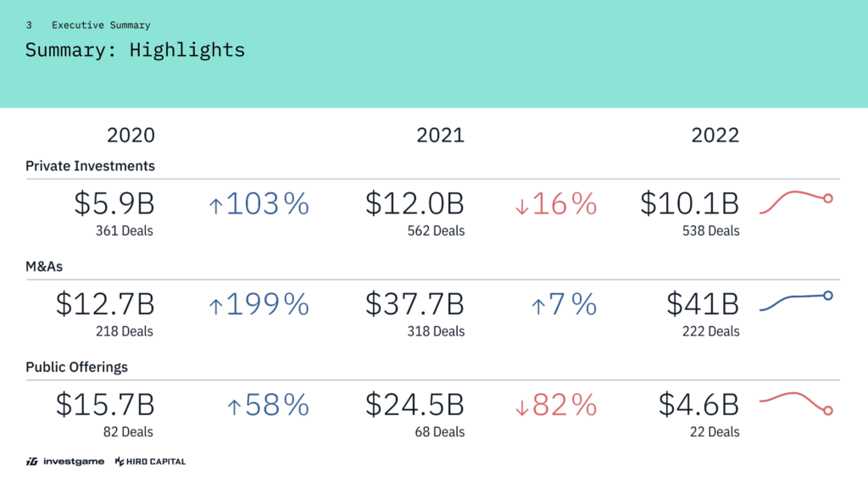Image resolution: width=868 pixels, height=488 pixels.
Task: Click the Private Investments row label
Action: [x=90, y=166]
